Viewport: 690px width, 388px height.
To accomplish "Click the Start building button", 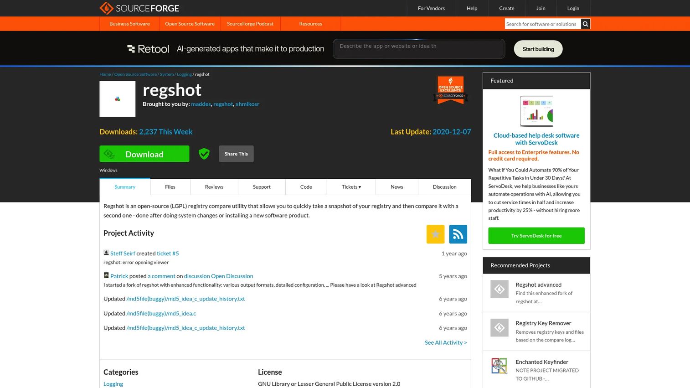I will point(538,49).
